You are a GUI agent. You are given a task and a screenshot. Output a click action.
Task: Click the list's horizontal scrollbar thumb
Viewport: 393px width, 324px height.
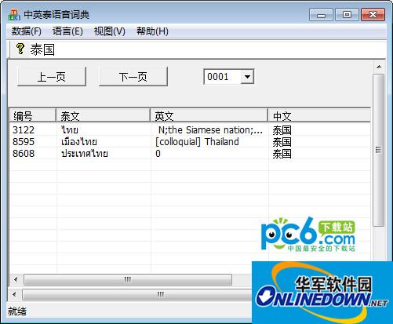pyautogui.click(x=128, y=280)
